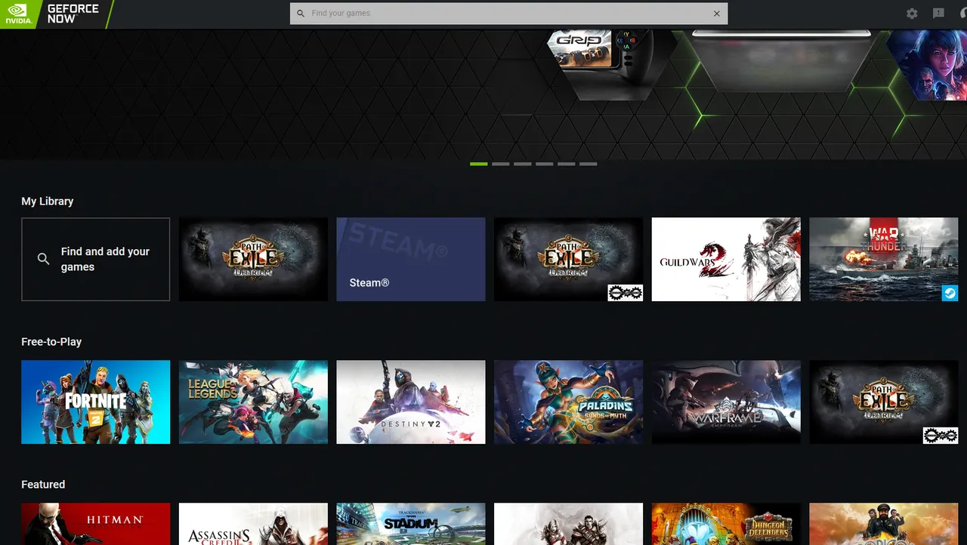The image size is (967, 545).
Task: Open the Paladins game tile
Action: [x=568, y=402]
